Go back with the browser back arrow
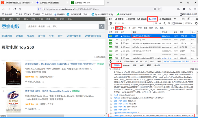This screenshot has width=198, height=118. click(x=3, y=9)
